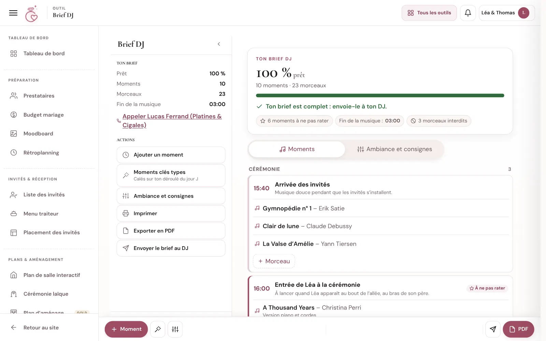Collapse the Brief DJ panel chevron
Viewport: 546px width, 341px height.
[x=219, y=44]
